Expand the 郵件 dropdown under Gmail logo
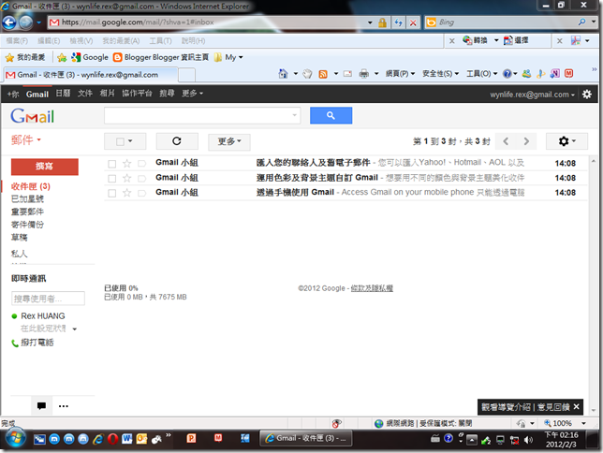Screen dimensions: 603x453 [x=26, y=139]
